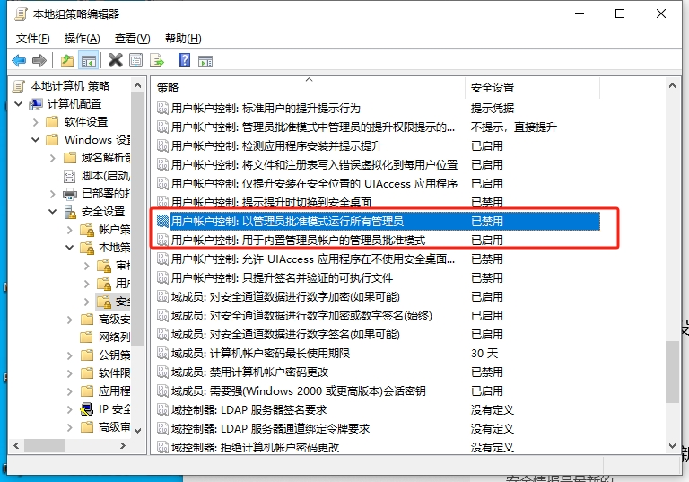689x482 pixels.
Task: Open the Help question mark icon
Action: pos(184,60)
